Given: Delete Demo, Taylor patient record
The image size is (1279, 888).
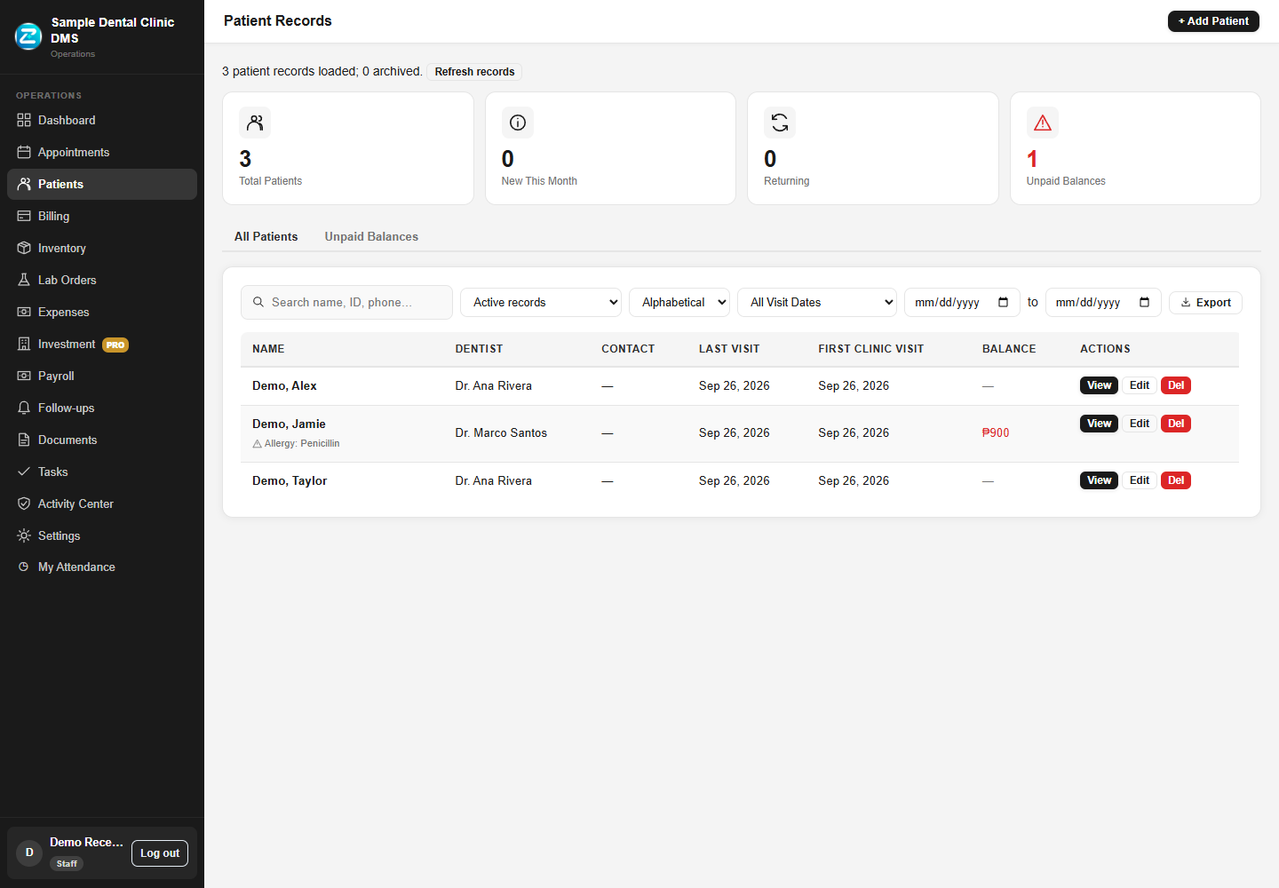Looking at the screenshot, I should (1176, 480).
